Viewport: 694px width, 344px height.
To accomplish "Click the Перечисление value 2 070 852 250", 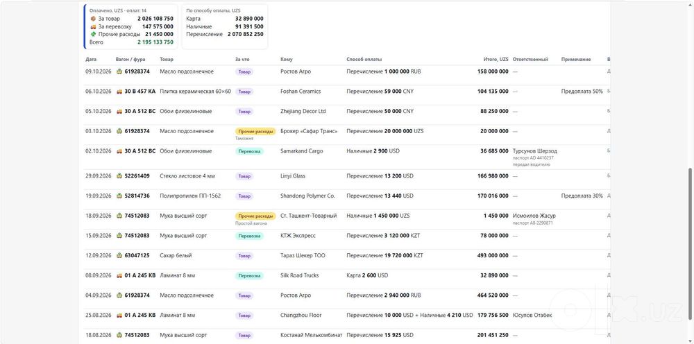I will pos(246,34).
